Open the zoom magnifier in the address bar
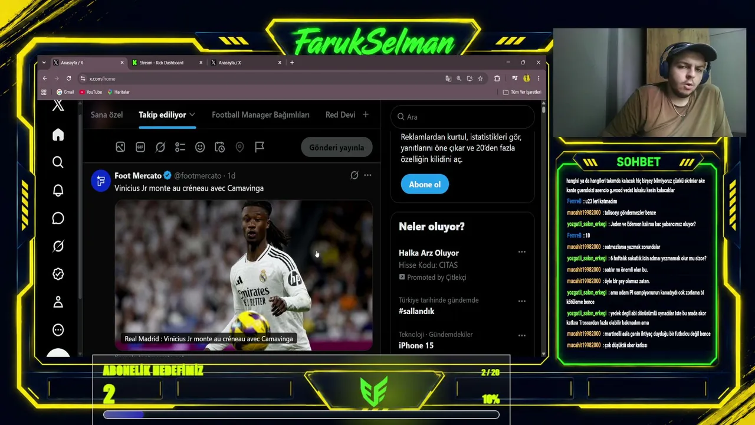Image resolution: width=755 pixels, height=425 pixels. [x=459, y=79]
